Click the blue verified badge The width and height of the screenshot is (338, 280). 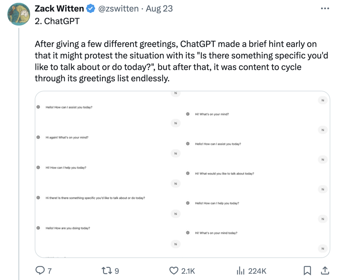pyautogui.click(x=91, y=9)
